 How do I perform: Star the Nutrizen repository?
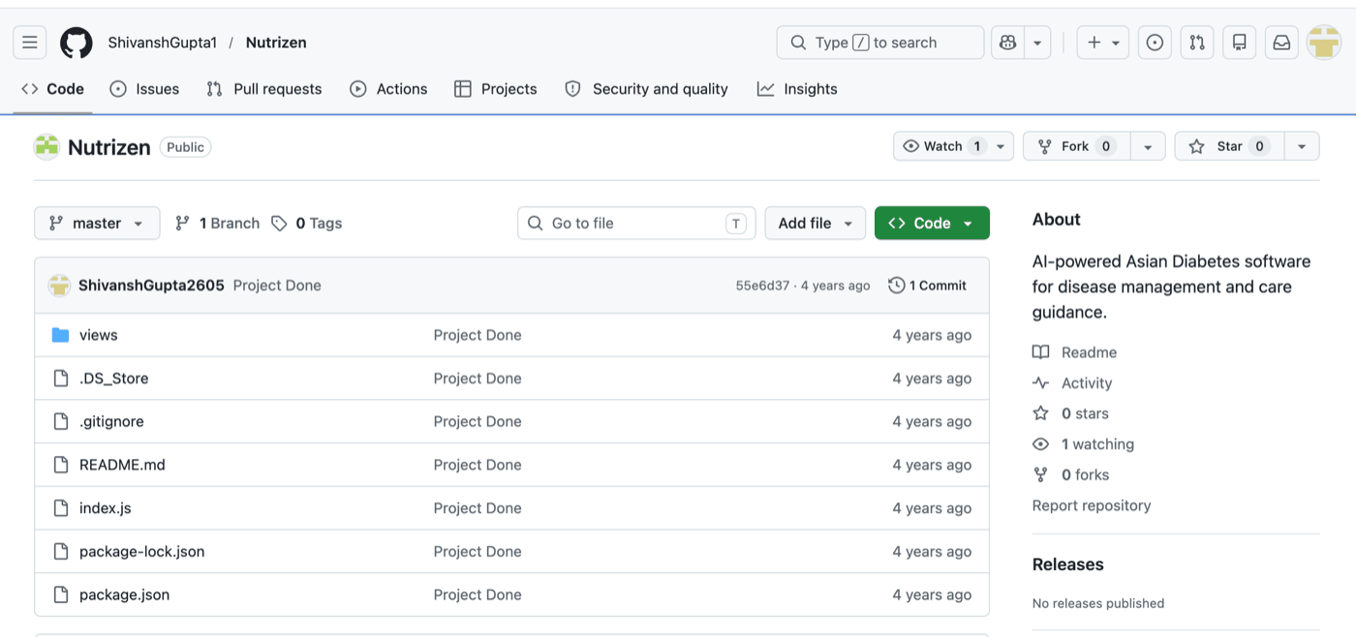point(1229,146)
